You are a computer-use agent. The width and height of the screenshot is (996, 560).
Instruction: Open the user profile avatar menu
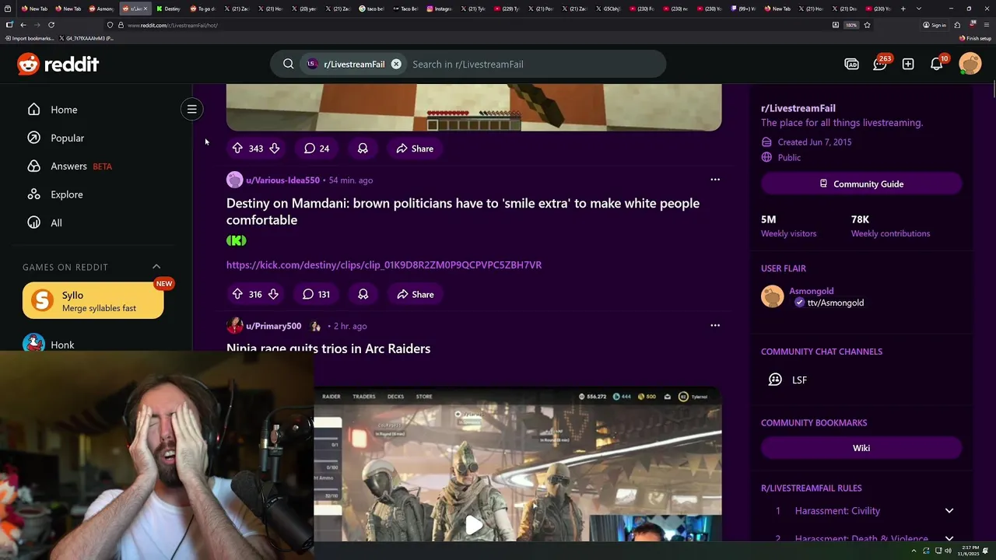(970, 64)
